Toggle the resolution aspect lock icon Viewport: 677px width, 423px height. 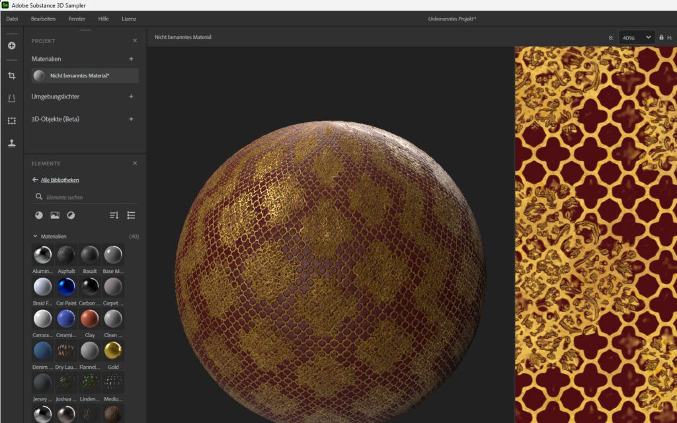pos(661,38)
